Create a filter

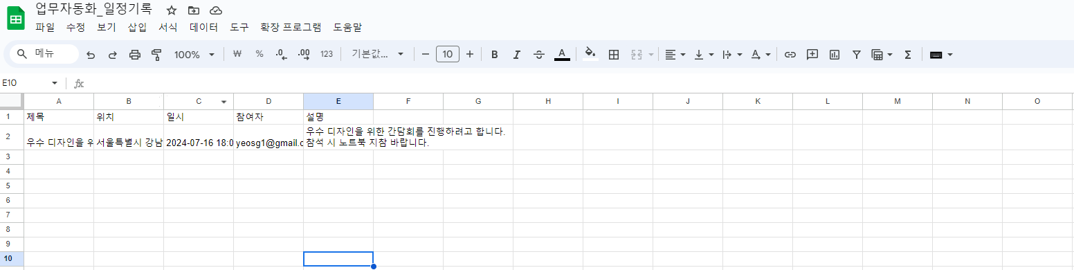pyautogui.click(x=856, y=54)
